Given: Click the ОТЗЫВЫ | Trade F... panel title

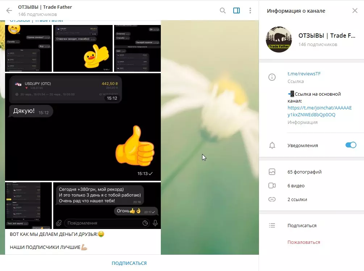Looking at the screenshot, I should pyautogui.click(x=327, y=36).
